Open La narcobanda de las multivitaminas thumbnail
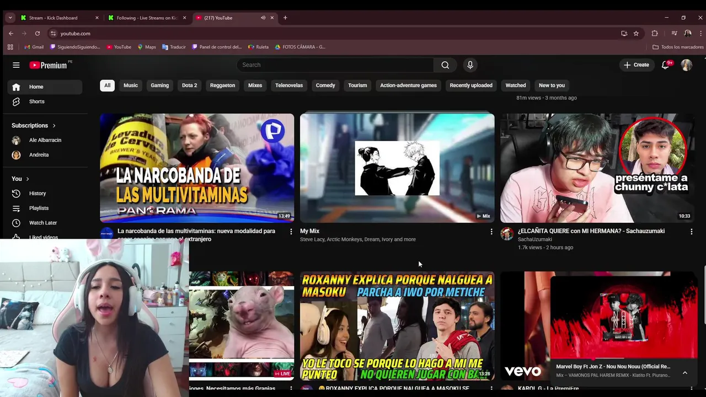Viewport: 706px width, 397px height. pyautogui.click(x=197, y=168)
